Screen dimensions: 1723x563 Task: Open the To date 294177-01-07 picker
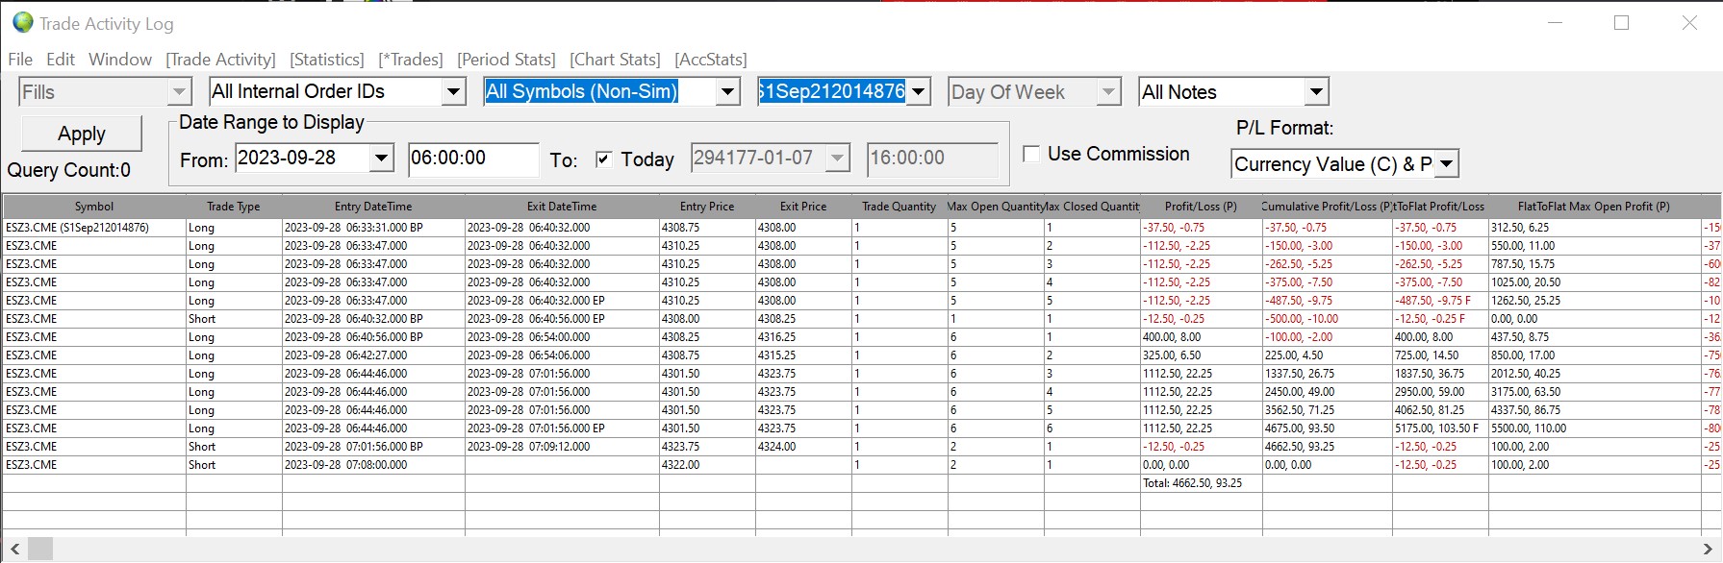point(838,158)
